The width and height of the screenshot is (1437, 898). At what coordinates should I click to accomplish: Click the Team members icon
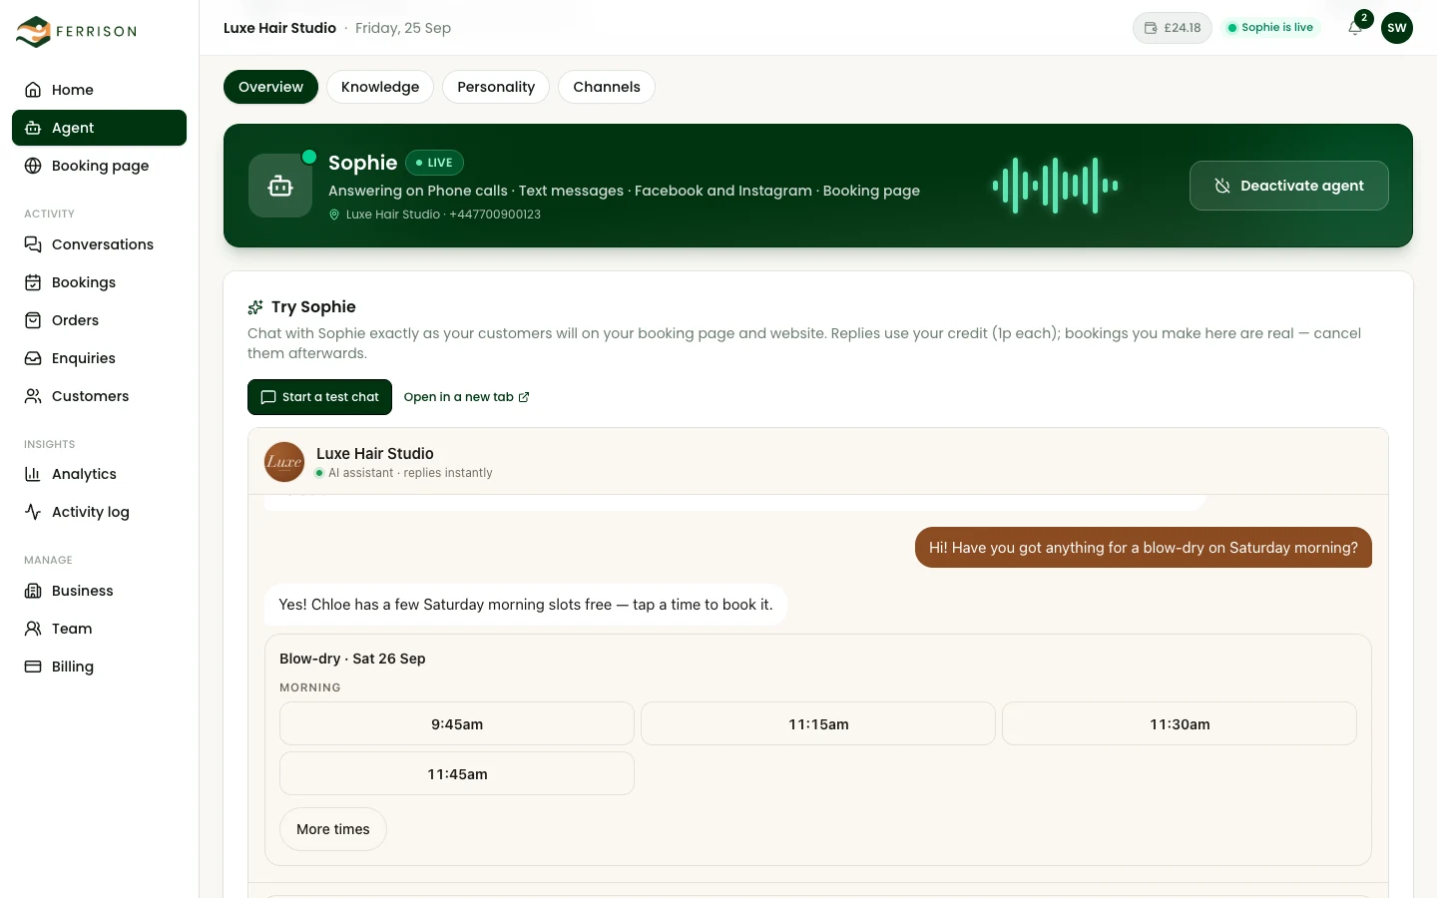coord(33,629)
